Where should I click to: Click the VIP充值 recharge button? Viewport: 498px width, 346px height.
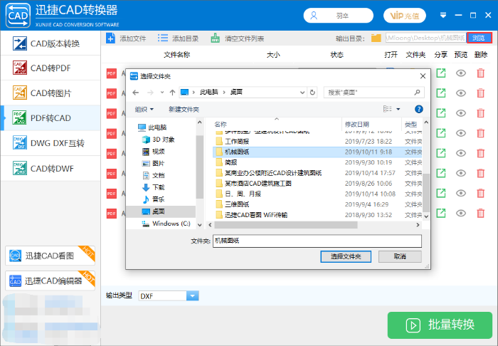coord(405,16)
